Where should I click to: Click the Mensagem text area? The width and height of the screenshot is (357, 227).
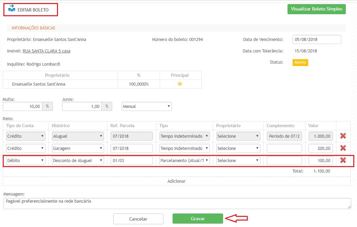coord(177,203)
